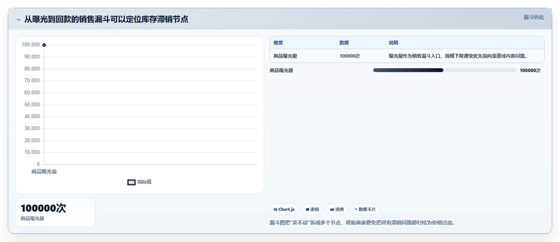
Task: Click the 70,000 y-axis label
Action: click(32, 81)
